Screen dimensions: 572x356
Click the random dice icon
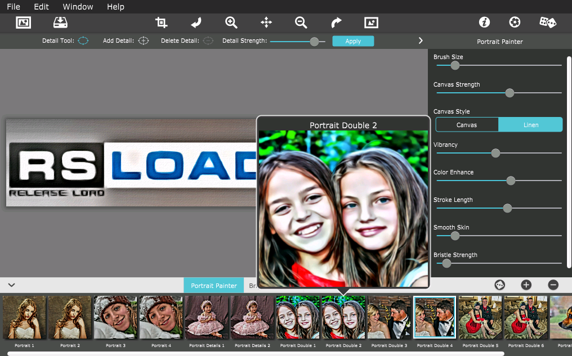point(547,22)
